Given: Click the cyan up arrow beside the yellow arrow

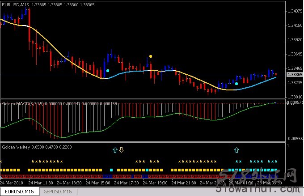Looking at the screenshot, I should coord(115,150).
